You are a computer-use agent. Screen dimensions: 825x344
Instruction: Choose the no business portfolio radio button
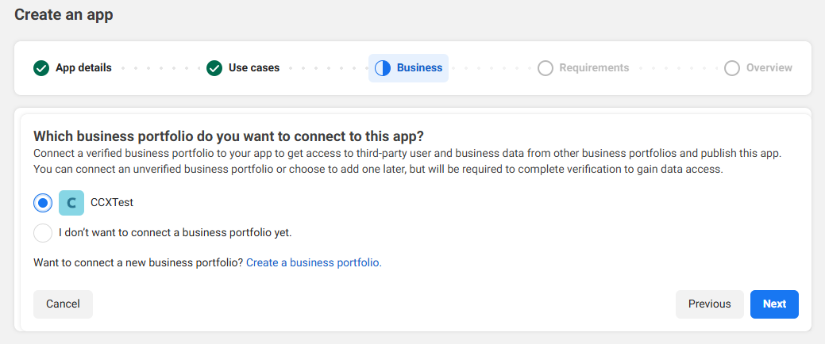pyautogui.click(x=43, y=233)
